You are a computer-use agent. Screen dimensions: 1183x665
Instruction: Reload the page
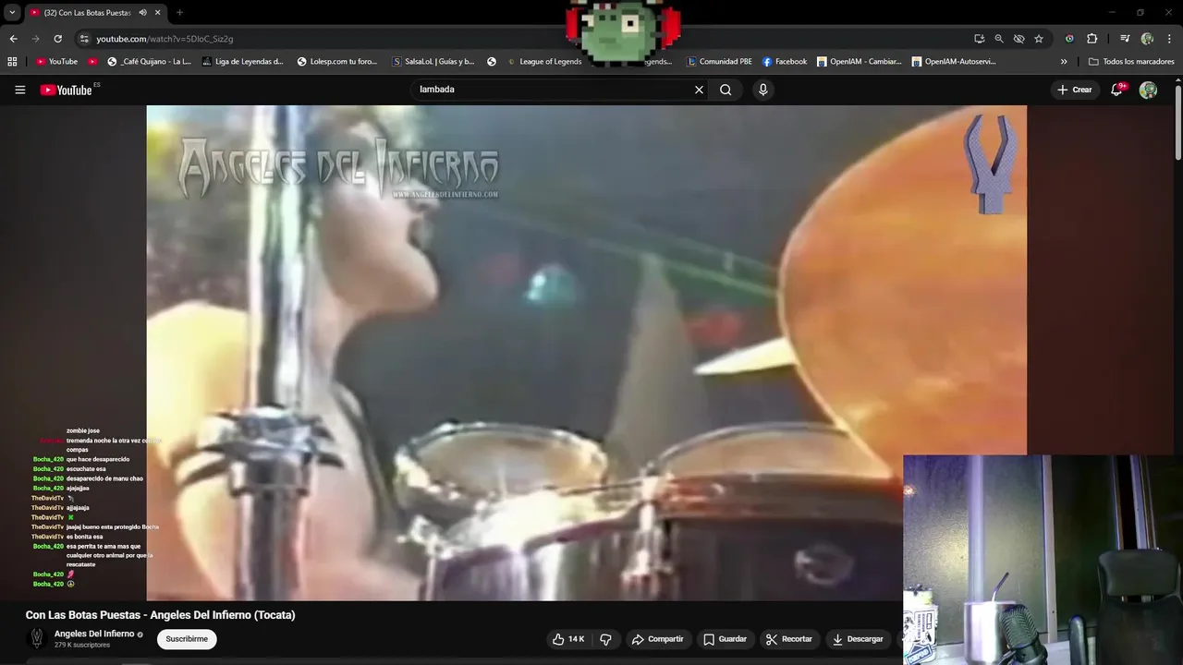coord(57,39)
